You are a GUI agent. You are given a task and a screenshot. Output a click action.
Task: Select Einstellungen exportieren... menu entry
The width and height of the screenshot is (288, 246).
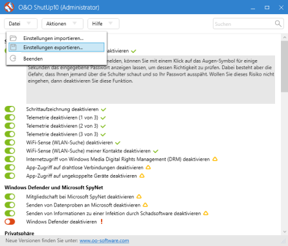(x=56, y=47)
